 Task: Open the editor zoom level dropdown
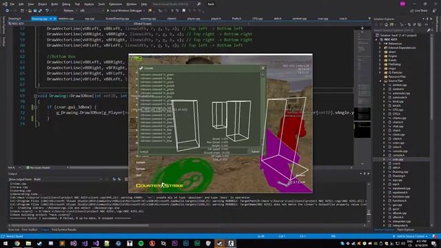(x=14, y=167)
